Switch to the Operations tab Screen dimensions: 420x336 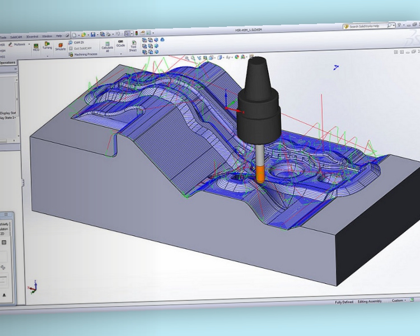coord(8,63)
